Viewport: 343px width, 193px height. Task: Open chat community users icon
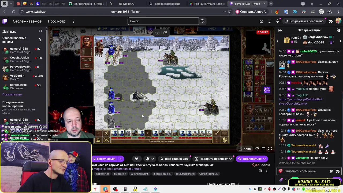(338, 30)
